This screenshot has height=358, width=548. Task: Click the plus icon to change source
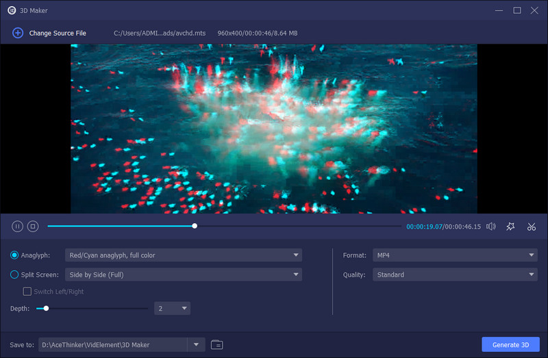(18, 33)
